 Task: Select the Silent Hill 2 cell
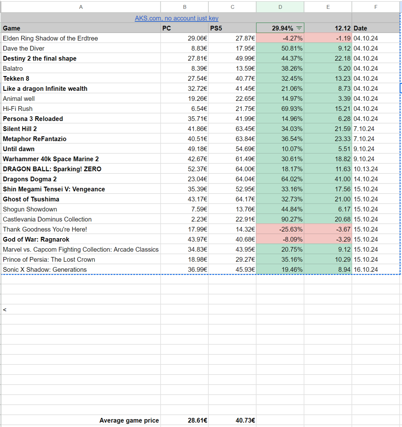81,129
